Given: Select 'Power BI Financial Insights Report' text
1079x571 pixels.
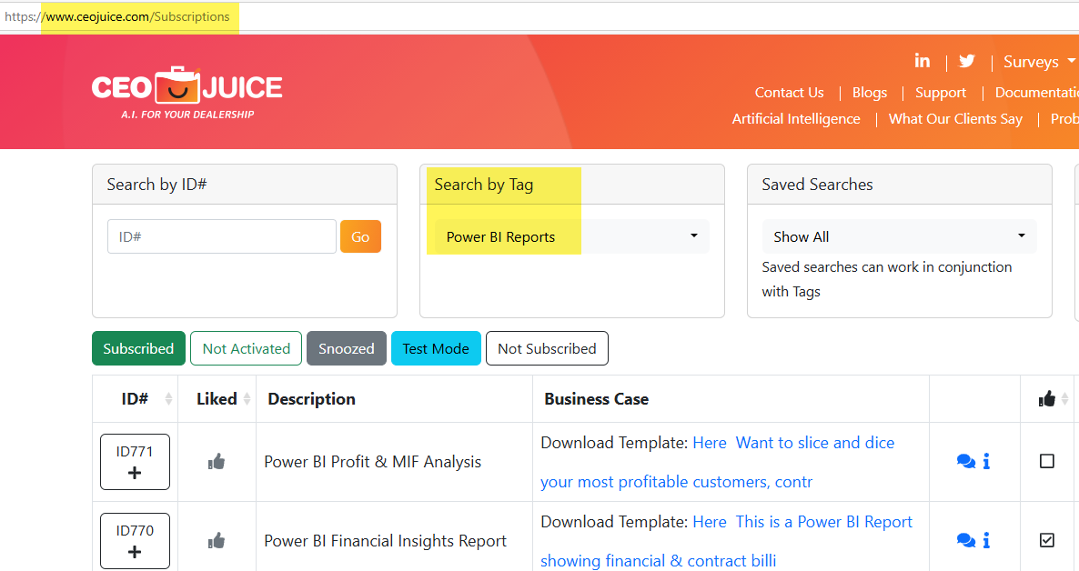Looking at the screenshot, I should point(386,541).
